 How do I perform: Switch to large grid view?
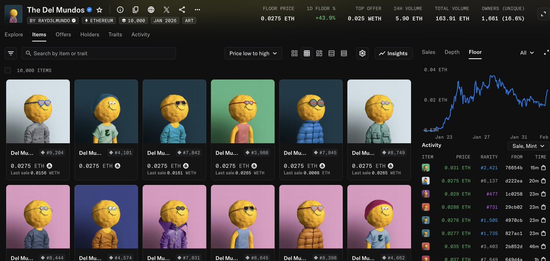[294, 53]
